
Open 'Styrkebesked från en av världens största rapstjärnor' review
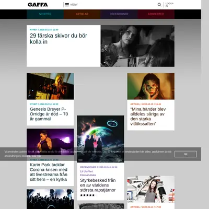click(98, 185)
